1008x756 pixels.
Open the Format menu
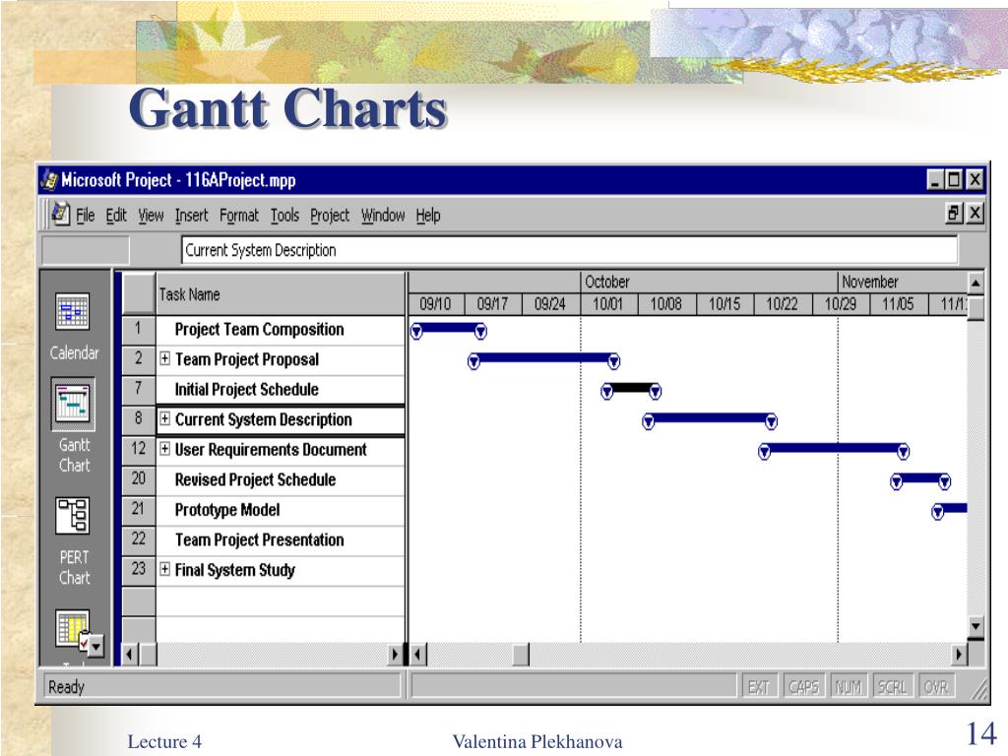pyautogui.click(x=239, y=216)
